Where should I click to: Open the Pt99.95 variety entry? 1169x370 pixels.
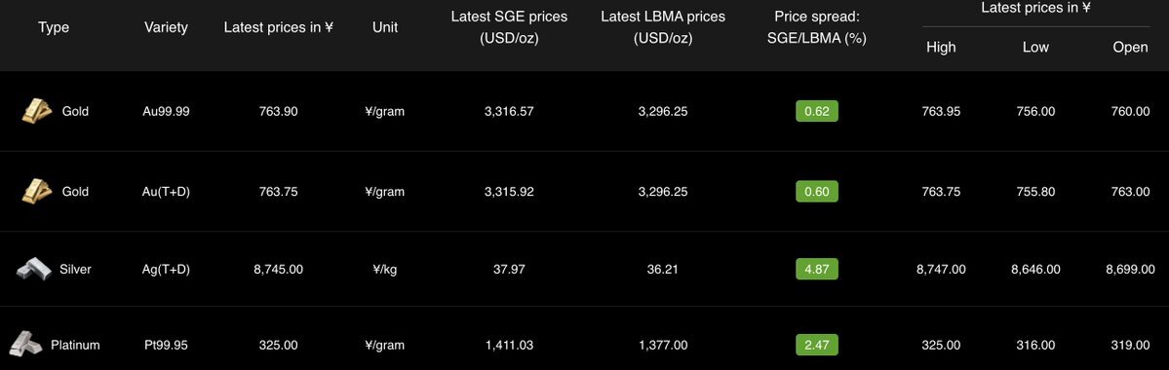pos(167,346)
